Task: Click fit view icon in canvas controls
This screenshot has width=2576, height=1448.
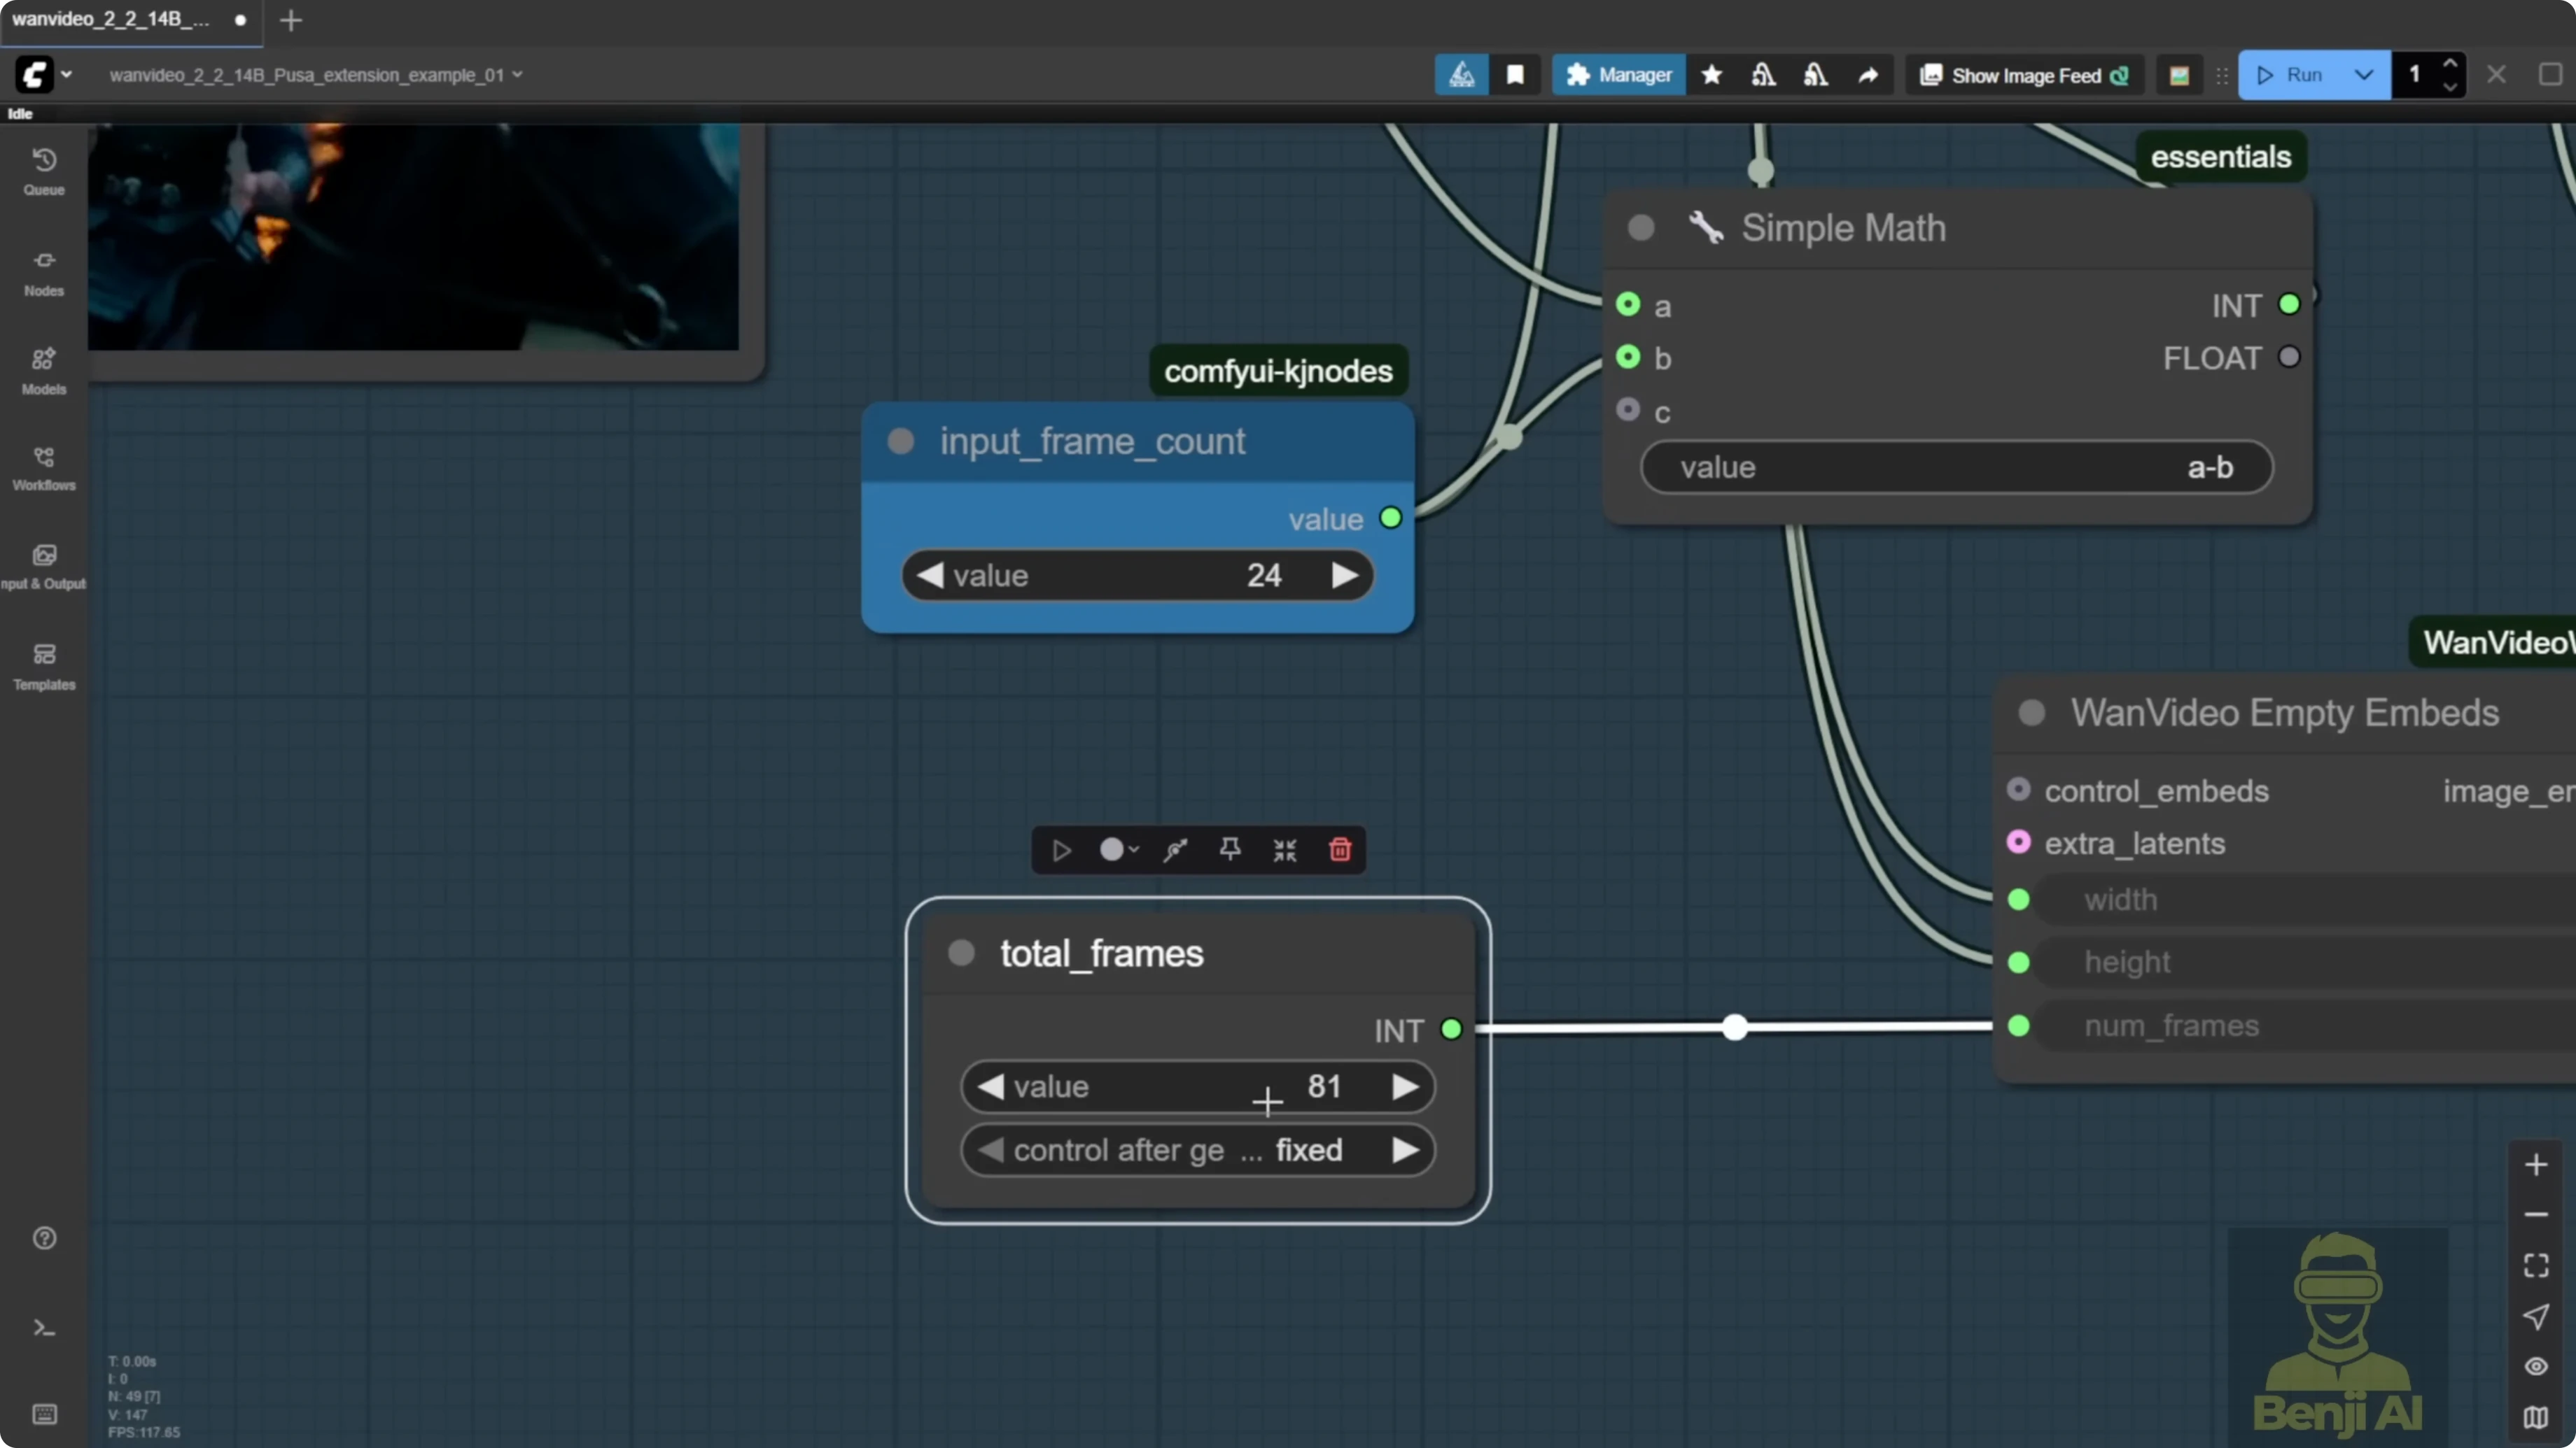Action: (2536, 1265)
